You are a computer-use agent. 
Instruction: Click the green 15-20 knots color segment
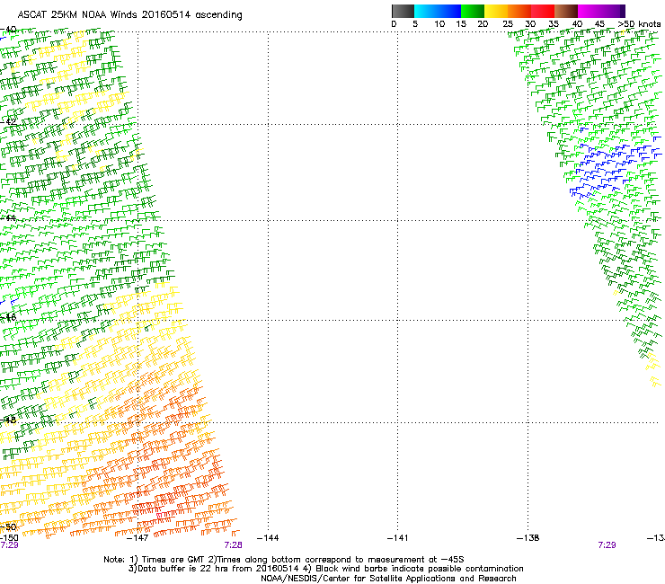click(473, 11)
